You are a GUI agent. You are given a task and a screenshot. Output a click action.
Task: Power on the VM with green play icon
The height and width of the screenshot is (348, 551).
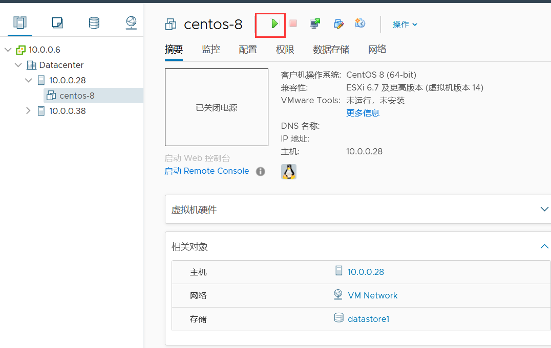pyautogui.click(x=274, y=24)
